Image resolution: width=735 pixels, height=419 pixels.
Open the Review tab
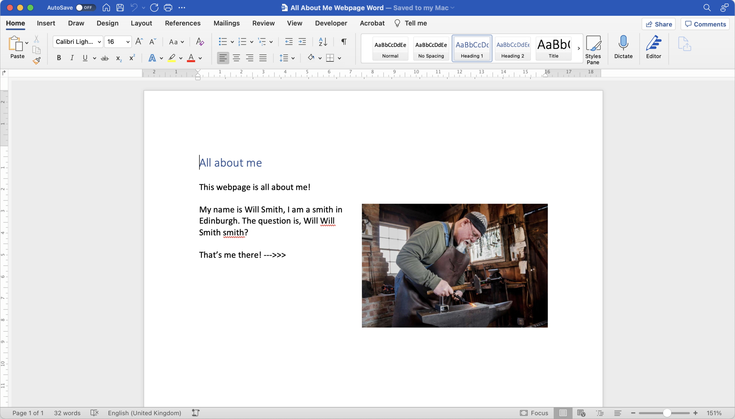click(263, 23)
